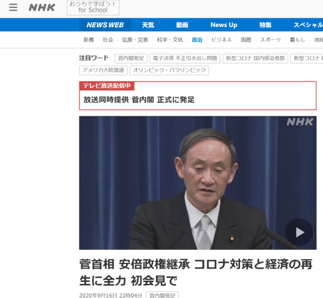This screenshot has width=323, height=298.
Task: Open the 菅首相 安倍政権継承 headline
Action: [x=196, y=272]
